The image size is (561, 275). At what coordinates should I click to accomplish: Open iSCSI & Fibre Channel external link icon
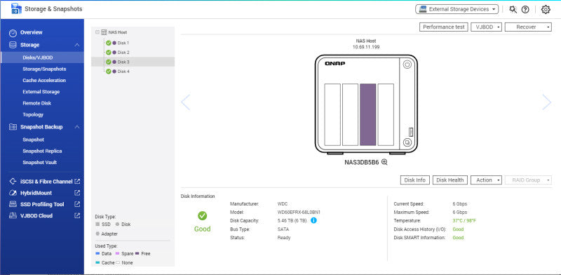(77, 182)
